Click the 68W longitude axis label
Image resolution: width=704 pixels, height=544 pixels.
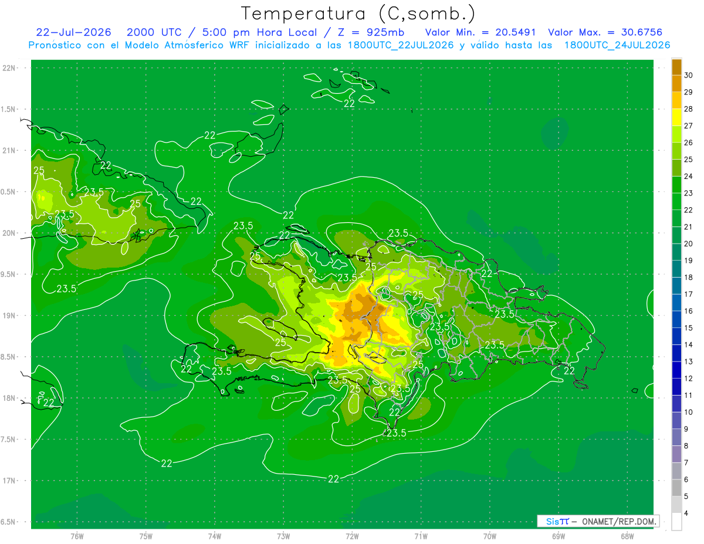[x=627, y=536]
